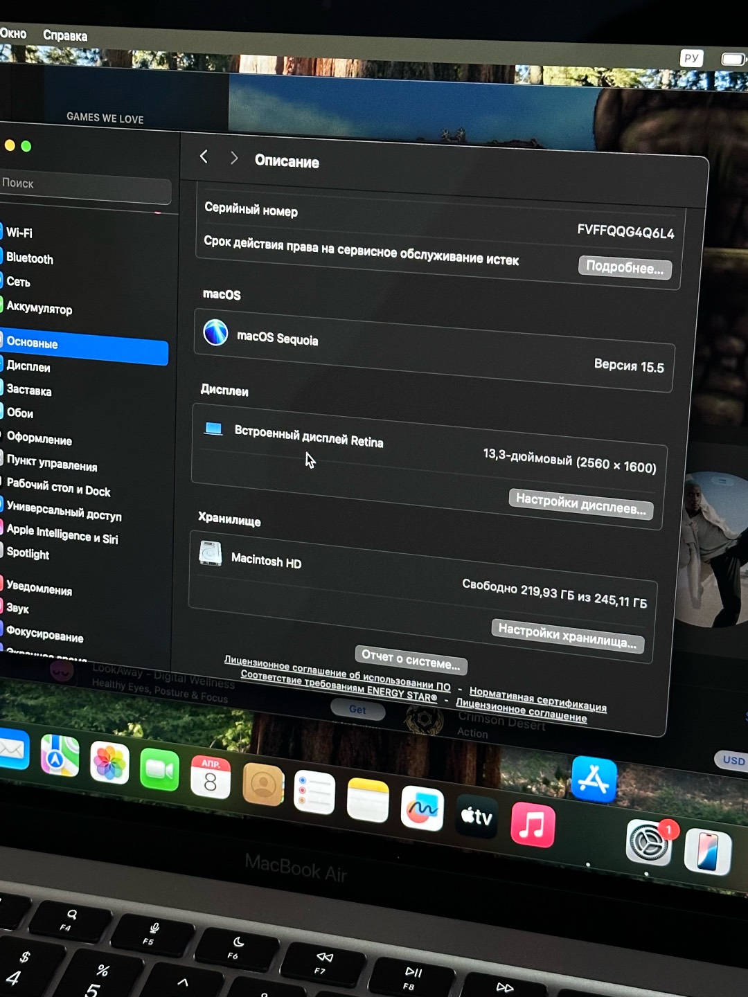Launch the Photos app in Dock

point(109,762)
